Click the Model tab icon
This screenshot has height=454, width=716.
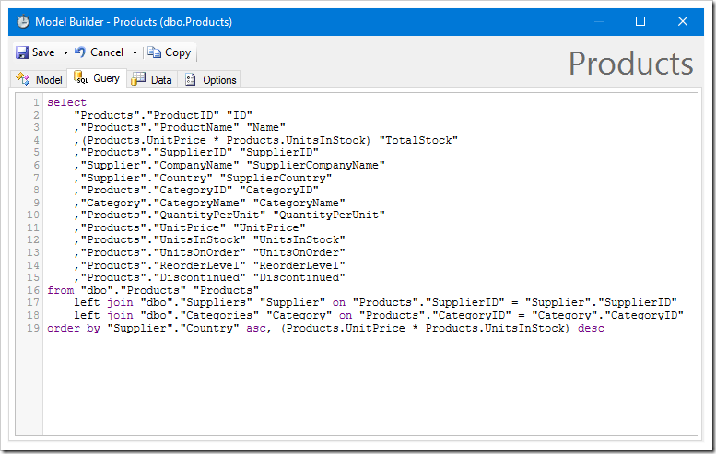[23, 79]
